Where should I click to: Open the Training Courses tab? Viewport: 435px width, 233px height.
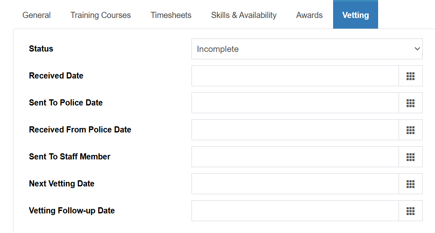pos(100,15)
